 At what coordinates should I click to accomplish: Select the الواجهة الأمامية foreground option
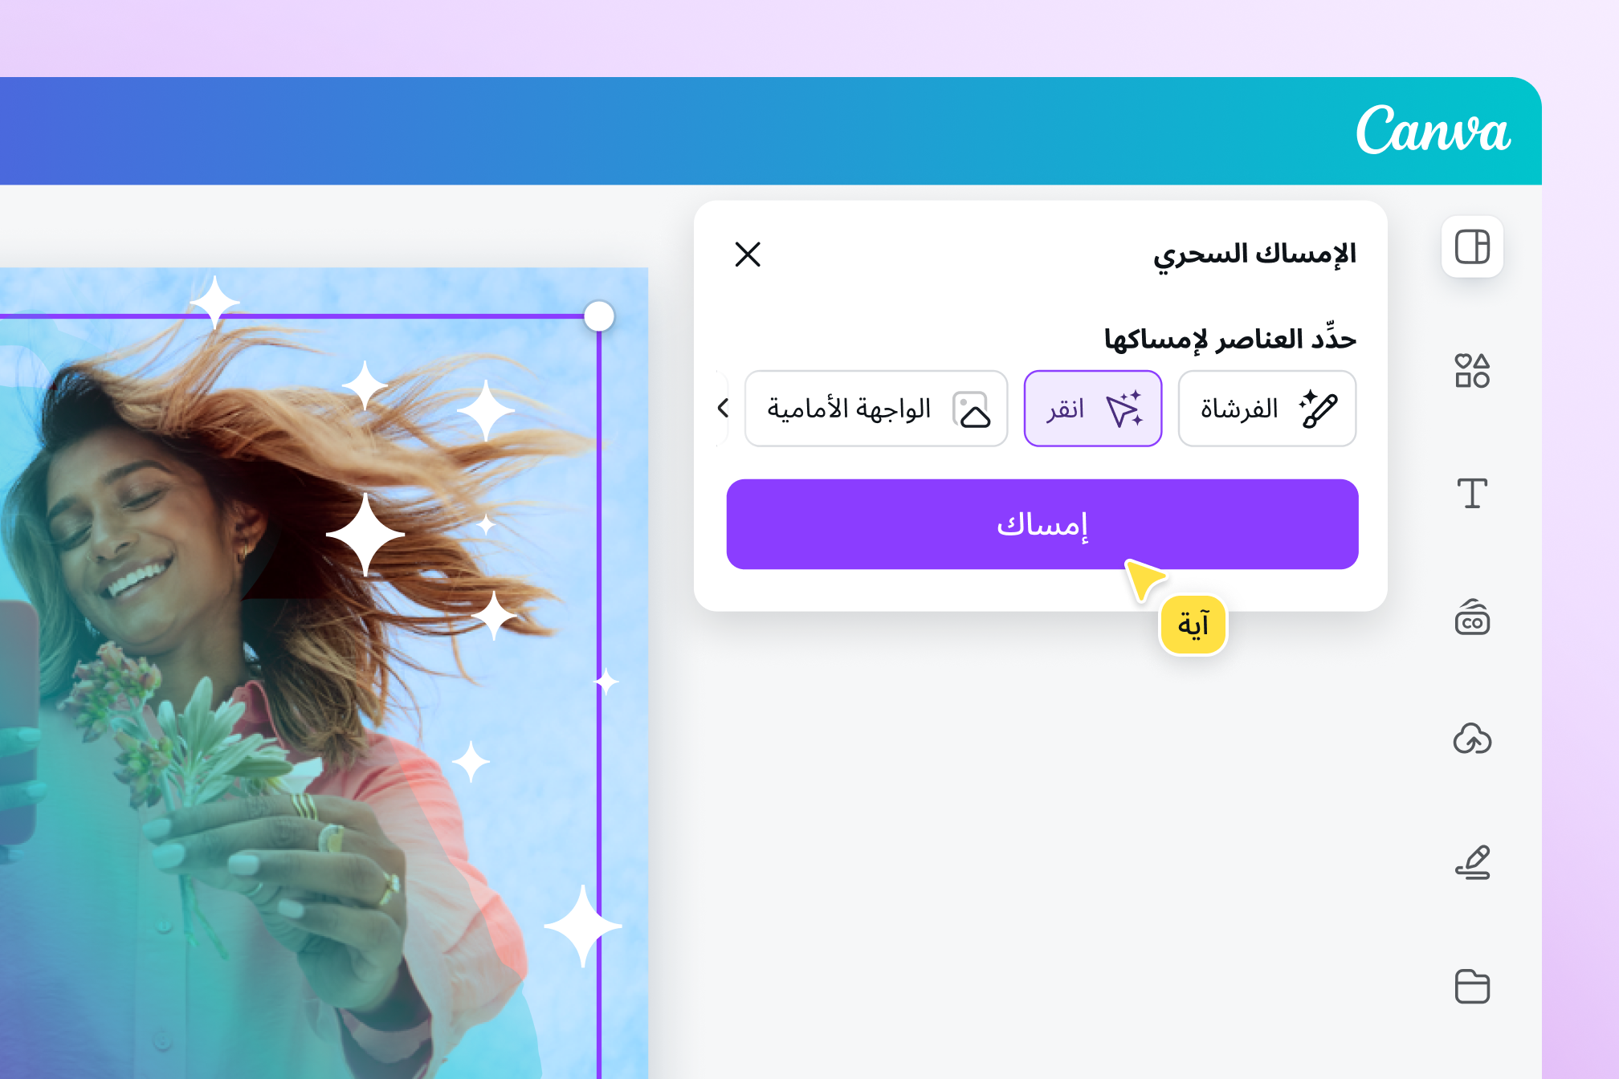(x=876, y=409)
